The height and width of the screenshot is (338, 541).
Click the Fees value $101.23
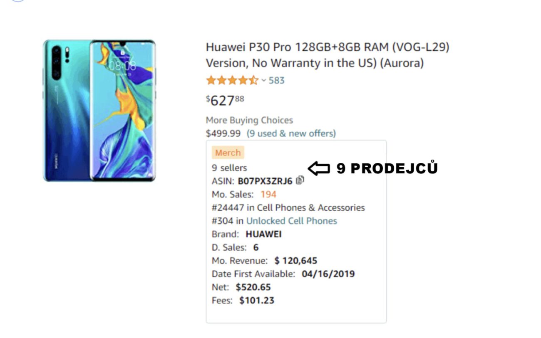point(257,301)
